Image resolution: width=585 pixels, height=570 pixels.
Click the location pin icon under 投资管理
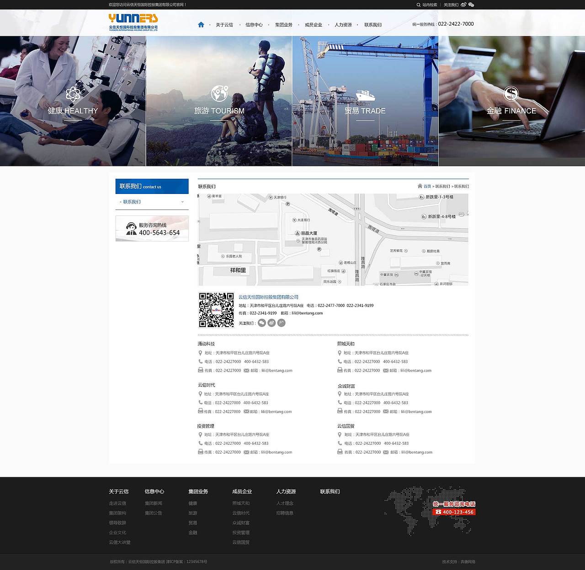[x=200, y=435]
